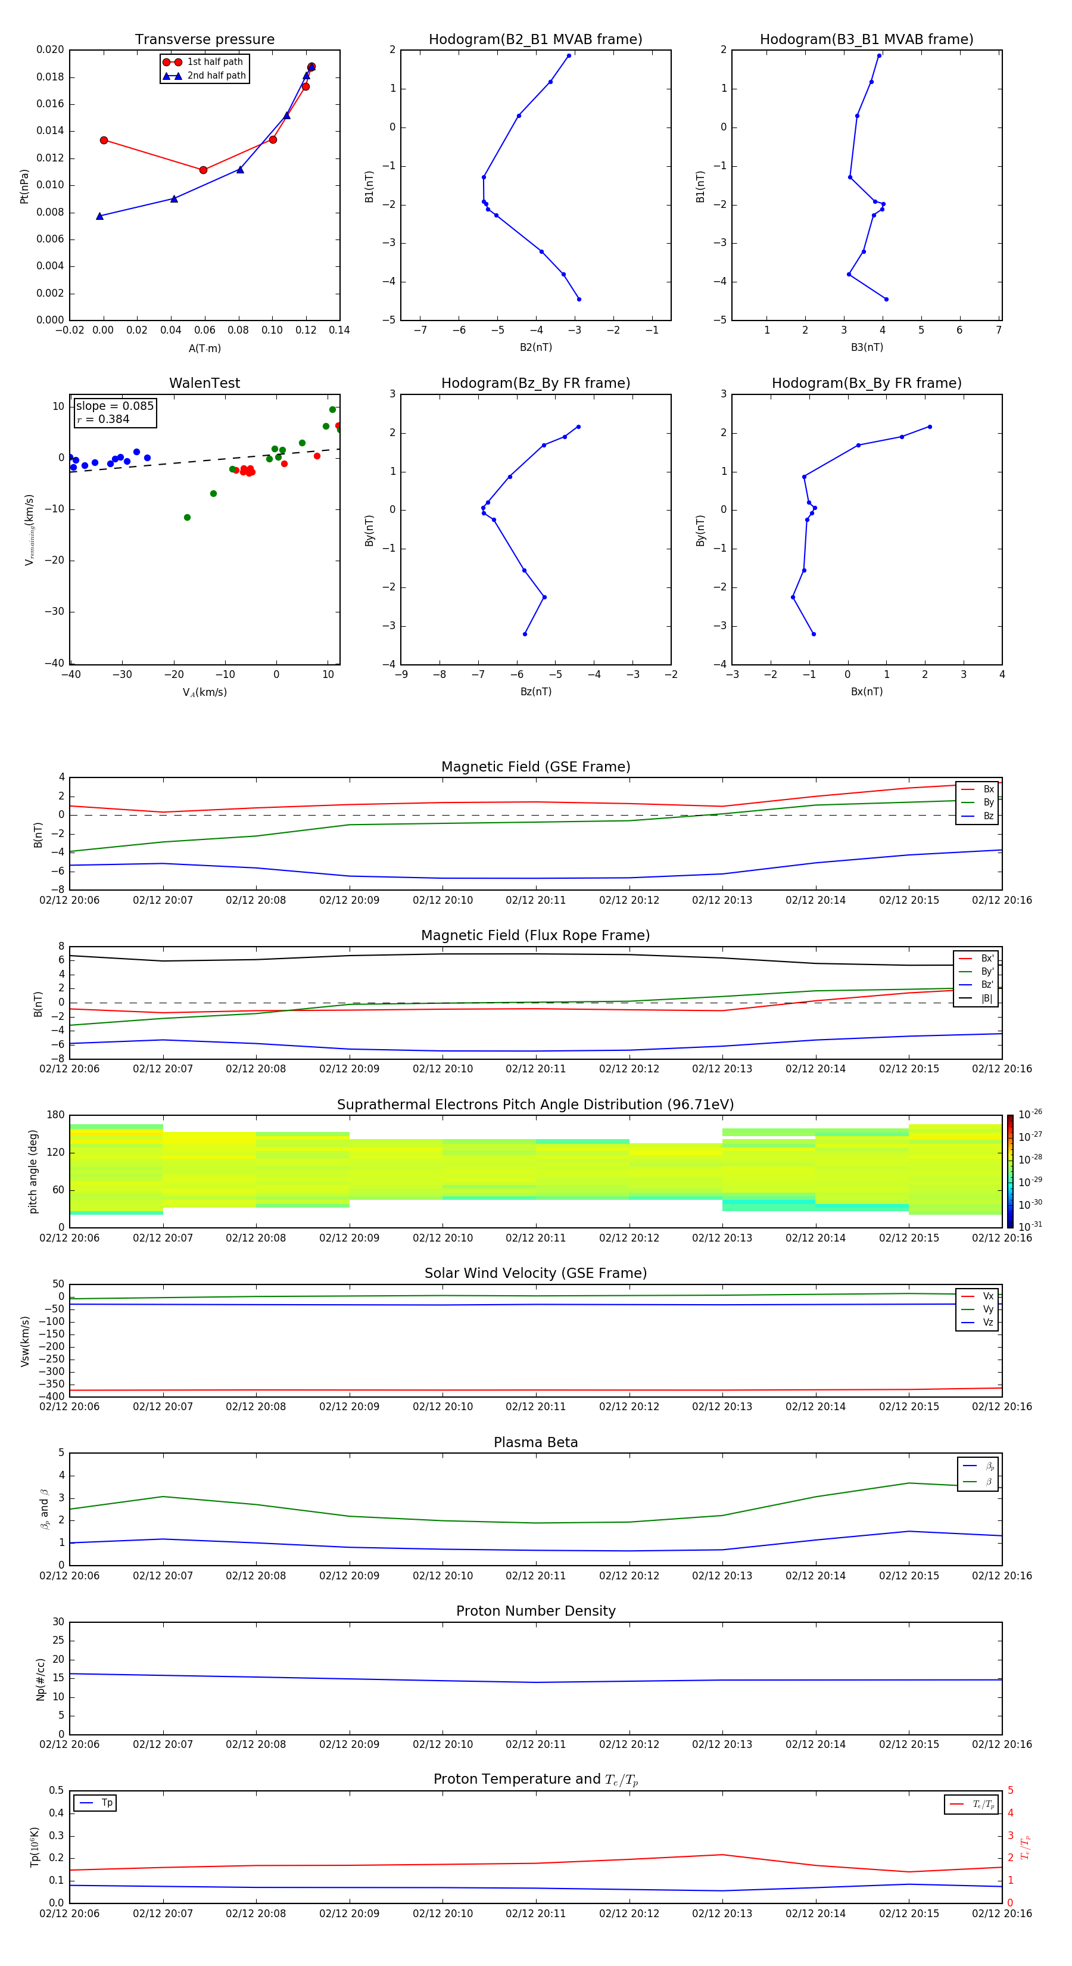1072x1966 pixels.
Task: Click the 'Hodogram(B2_B1 MVAB frame)' title
Action: 535,40
